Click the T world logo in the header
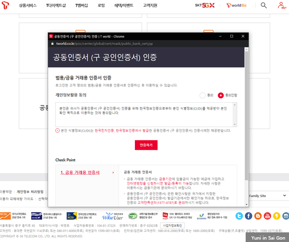 (5, 5)
